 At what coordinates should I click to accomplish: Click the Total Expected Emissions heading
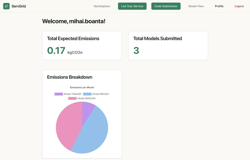coord(73,38)
